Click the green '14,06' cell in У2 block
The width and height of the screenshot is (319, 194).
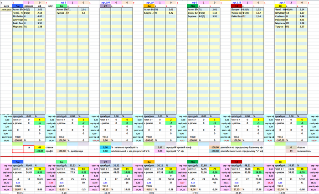[127, 173]
